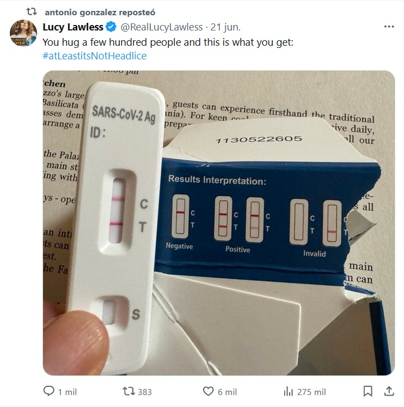Click the 6 mil likes count
404x407 pixels.
click(228, 392)
